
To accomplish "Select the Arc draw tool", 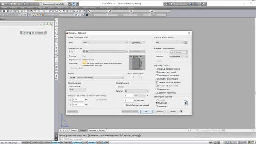I will [x=56, y=36].
